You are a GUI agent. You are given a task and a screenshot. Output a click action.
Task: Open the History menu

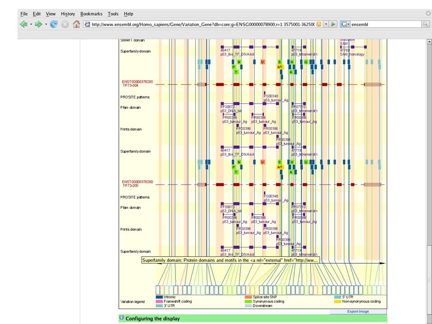68,14
